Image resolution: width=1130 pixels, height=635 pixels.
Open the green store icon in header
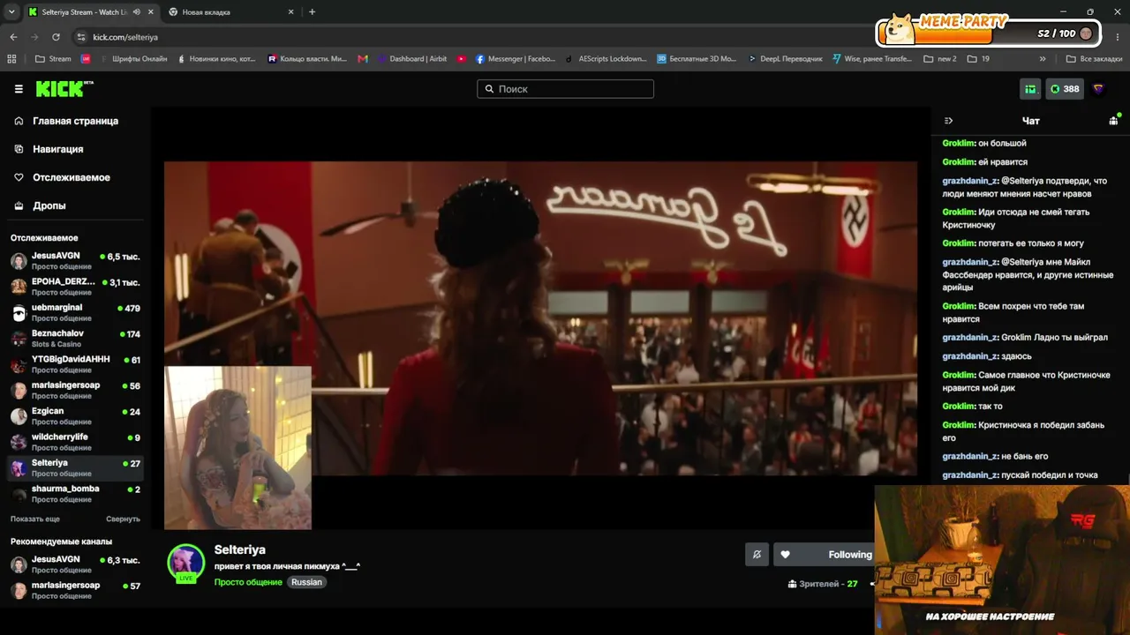coord(1030,89)
